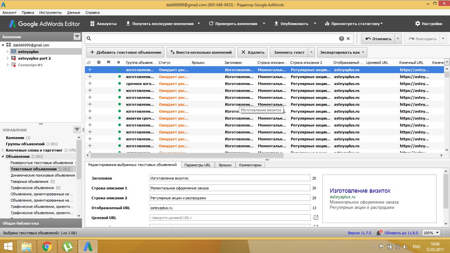450x253 pixels.
Task: Sort by the error icon column header
Action: tap(98, 62)
